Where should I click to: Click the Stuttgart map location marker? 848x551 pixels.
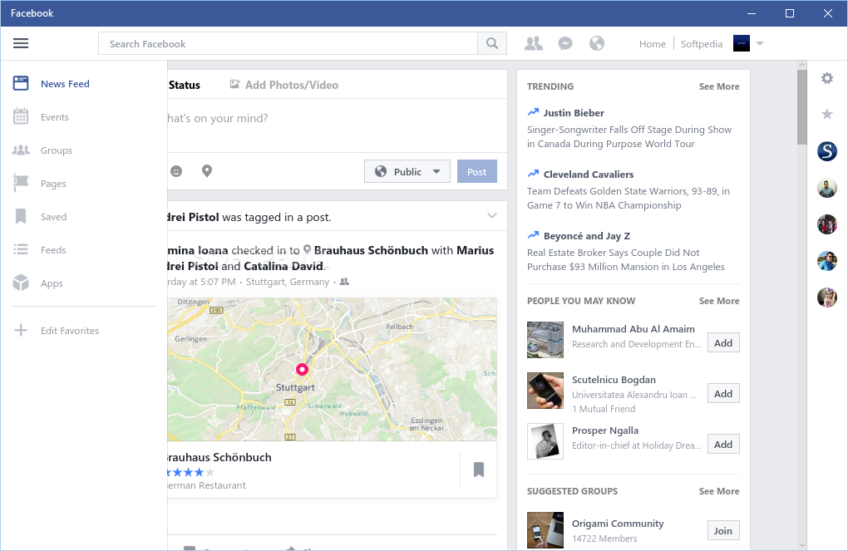tap(302, 369)
